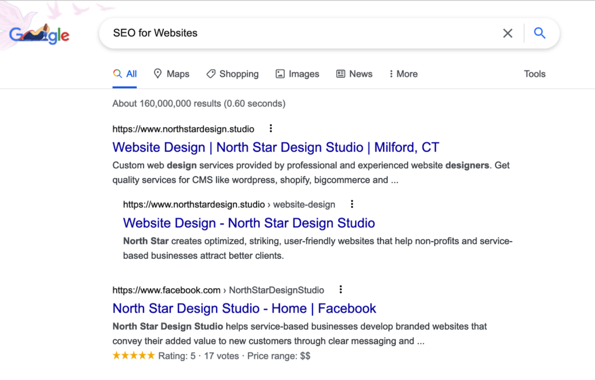Select the All results tab

[x=125, y=74]
